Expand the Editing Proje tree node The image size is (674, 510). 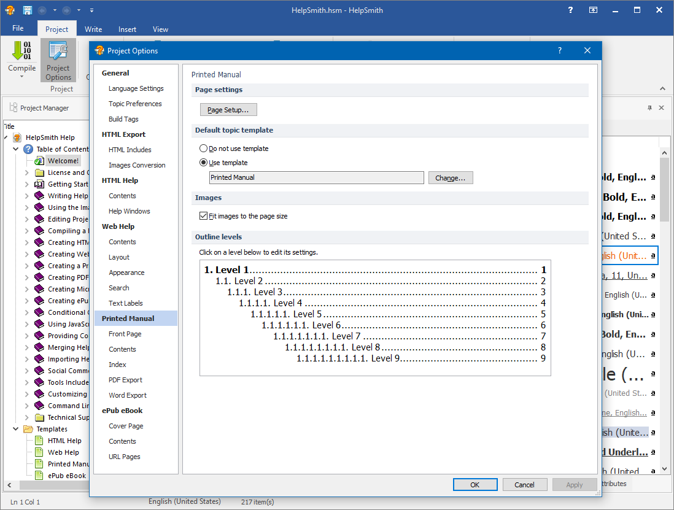pyautogui.click(x=26, y=219)
